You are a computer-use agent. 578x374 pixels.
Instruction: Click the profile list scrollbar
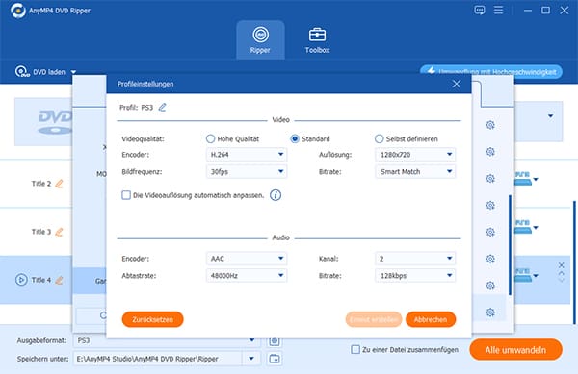pyautogui.click(x=510, y=245)
